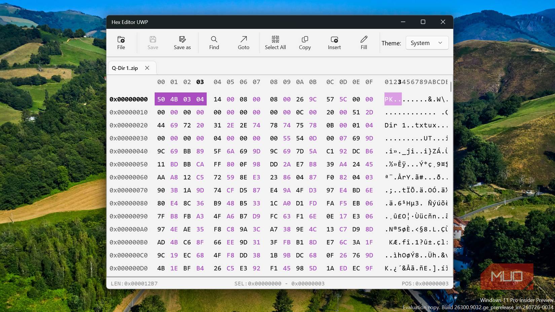The image size is (555, 312).
Task: Click ASCII text 'Dir 1..txtux...'
Action: click(416, 125)
